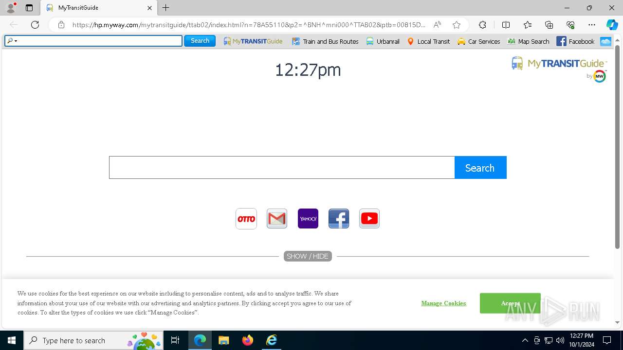Open Copilot sidebar icon

click(612, 25)
